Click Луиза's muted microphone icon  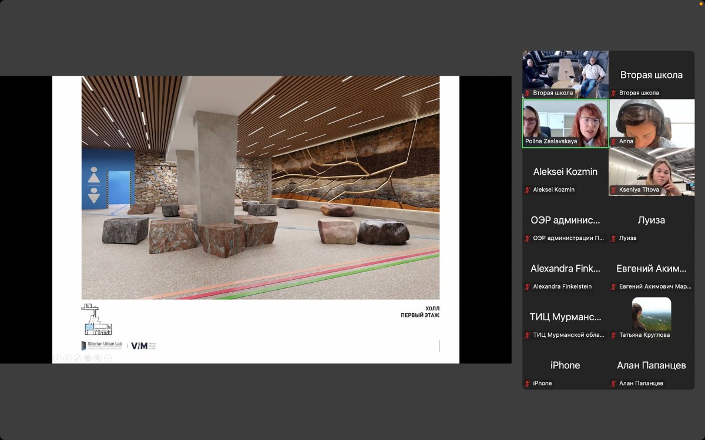click(614, 238)
